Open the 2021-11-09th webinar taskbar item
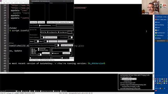168x94 pixels. (161, 20)
